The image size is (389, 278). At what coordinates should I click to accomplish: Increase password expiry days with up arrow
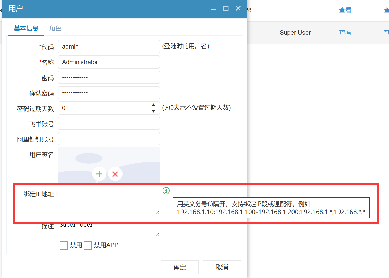(x=153, y=105)
